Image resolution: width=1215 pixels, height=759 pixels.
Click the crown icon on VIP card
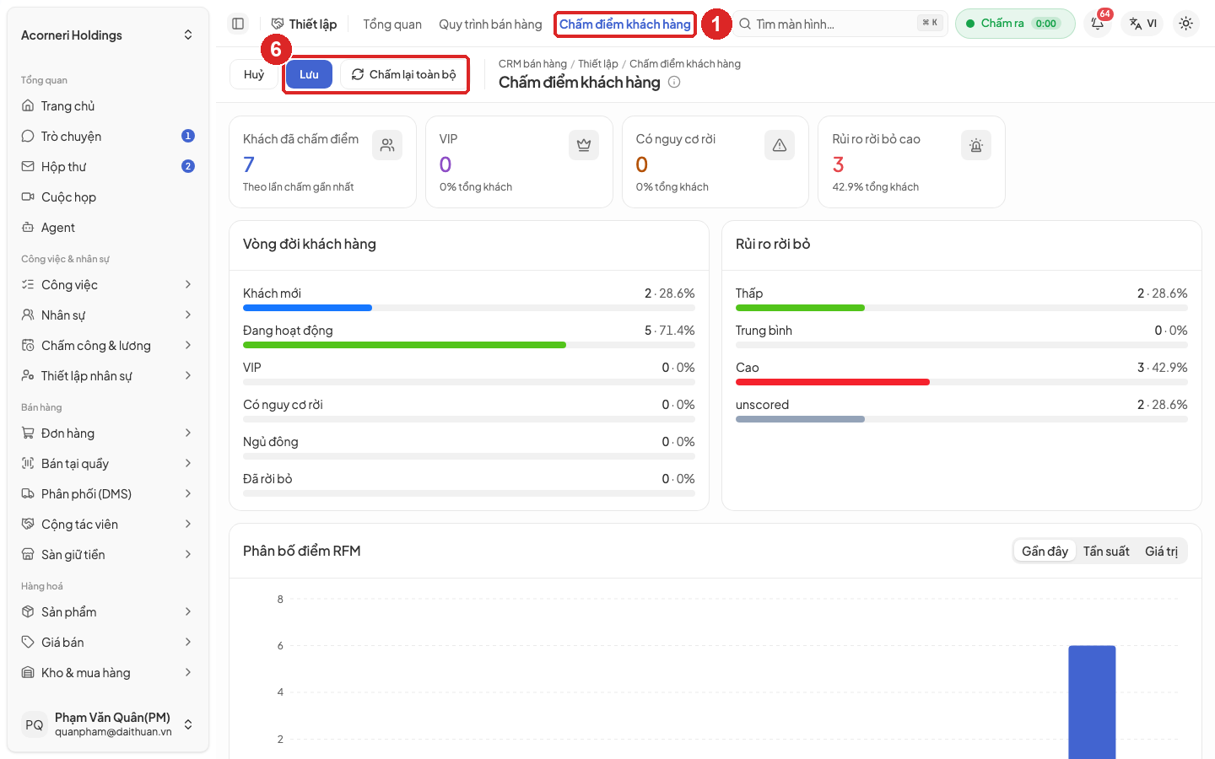pyautogui.click(x=584, y=145)
